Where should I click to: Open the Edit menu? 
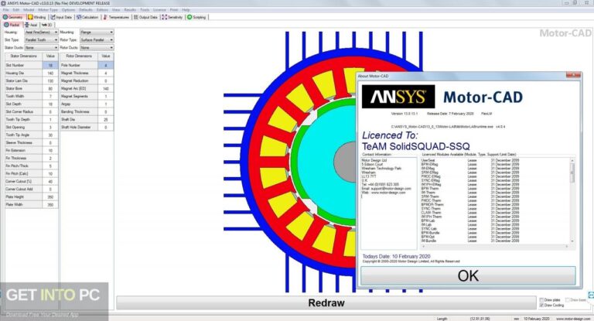coord(16,10)
